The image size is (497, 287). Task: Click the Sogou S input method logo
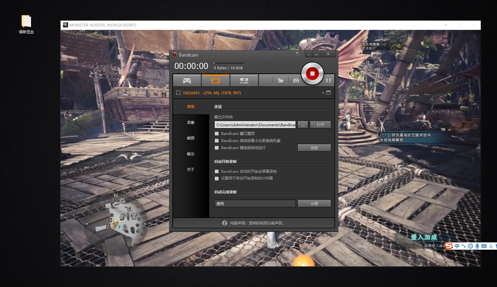coord(449,246)
